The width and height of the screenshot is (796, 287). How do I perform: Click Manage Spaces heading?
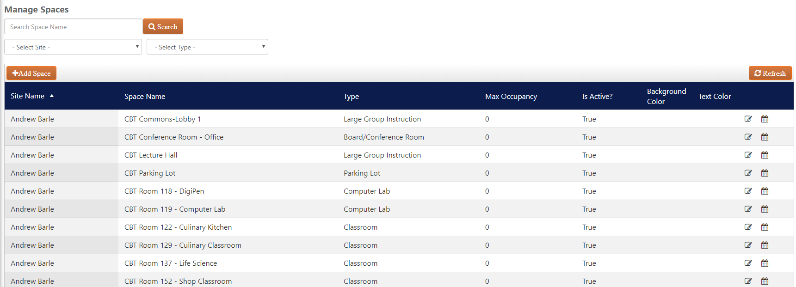(x=37, y=10)
